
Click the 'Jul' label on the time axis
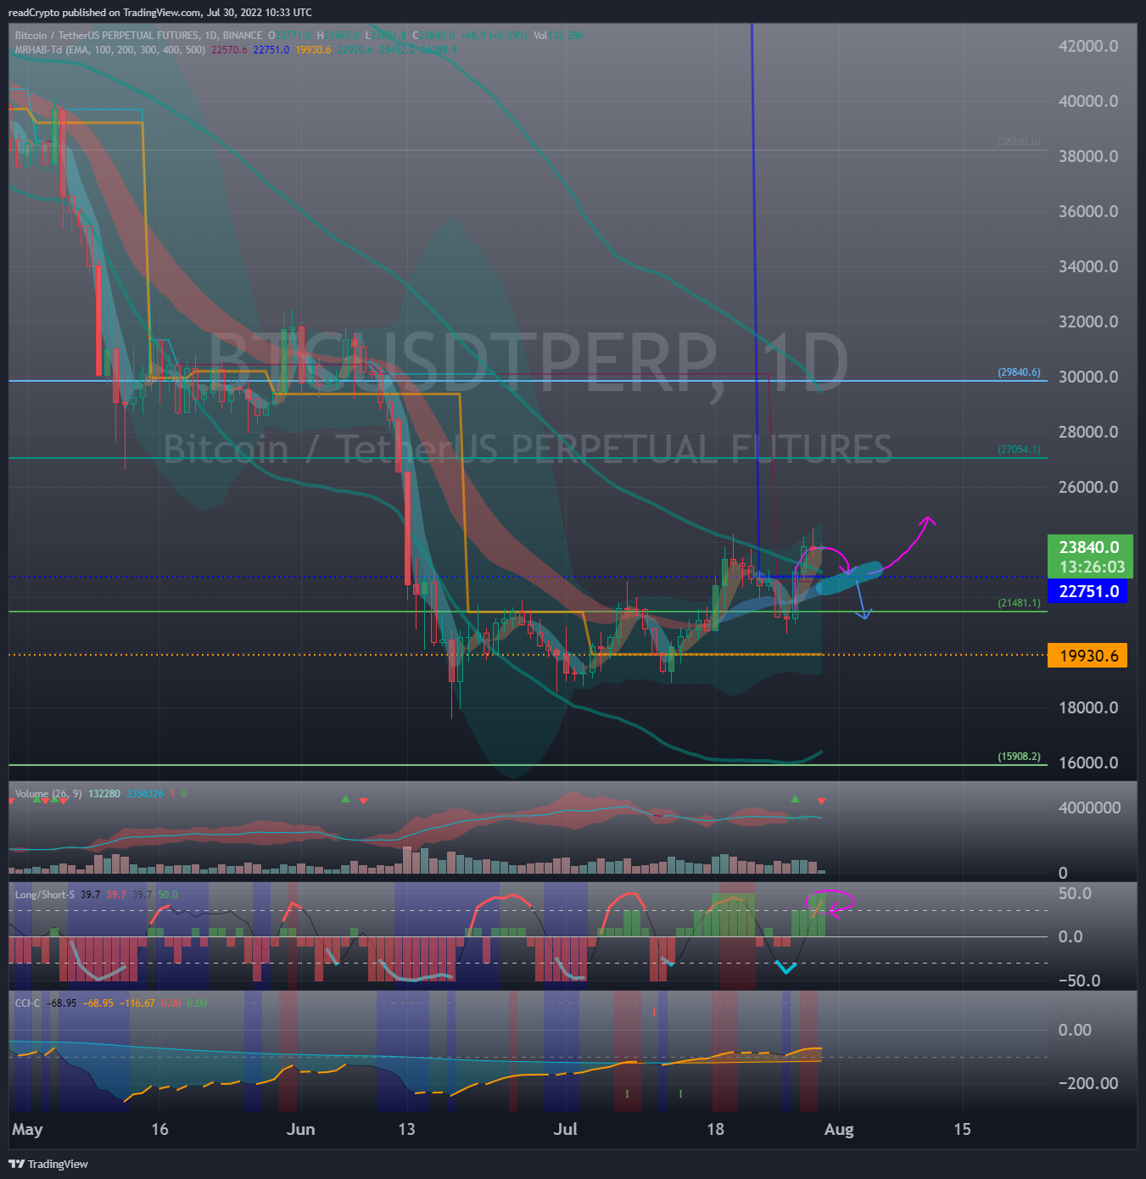coord(565,1129)
